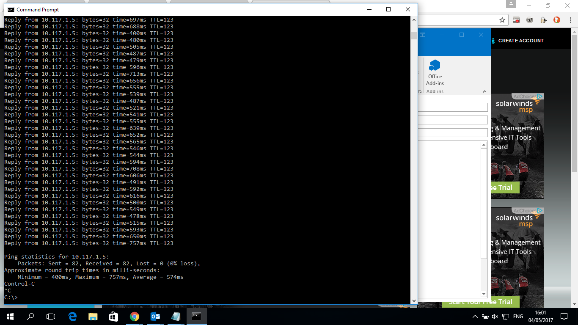
Task: Click the first address field in Outlook message
Action: point(453,107)
